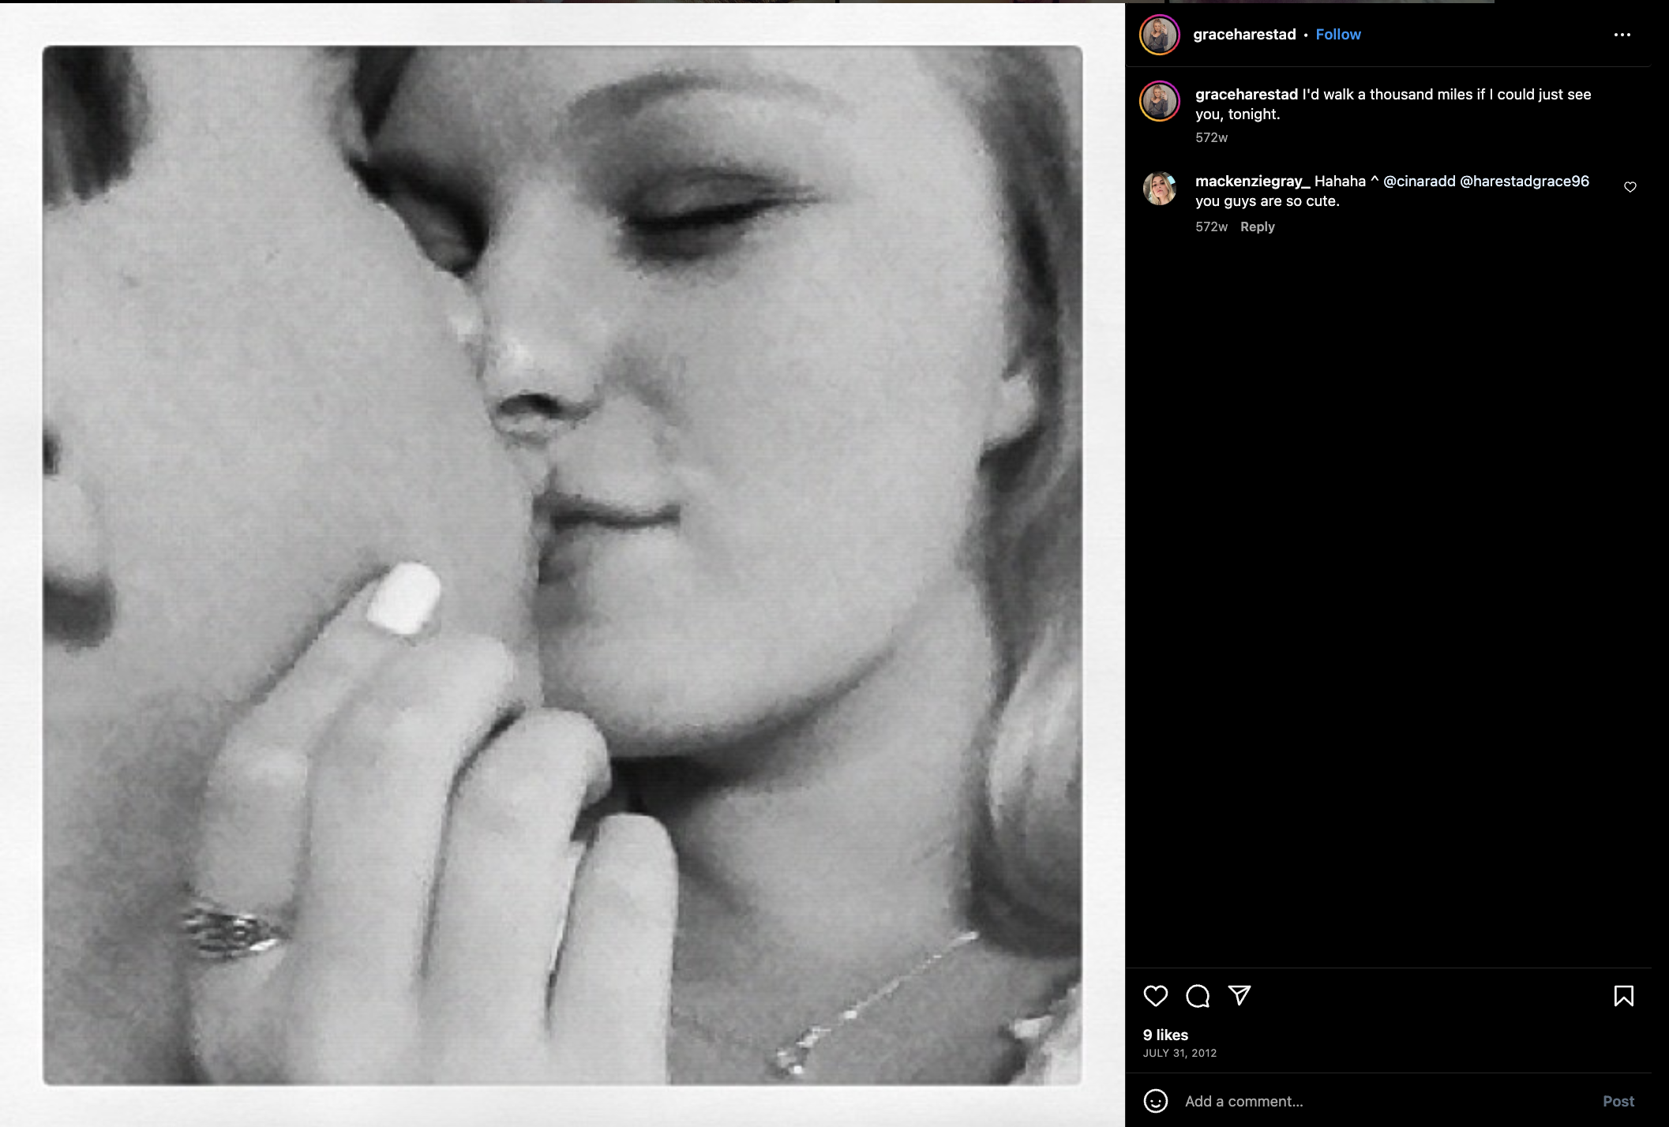View graceharestad story avatar in header

pos(1159,35)
